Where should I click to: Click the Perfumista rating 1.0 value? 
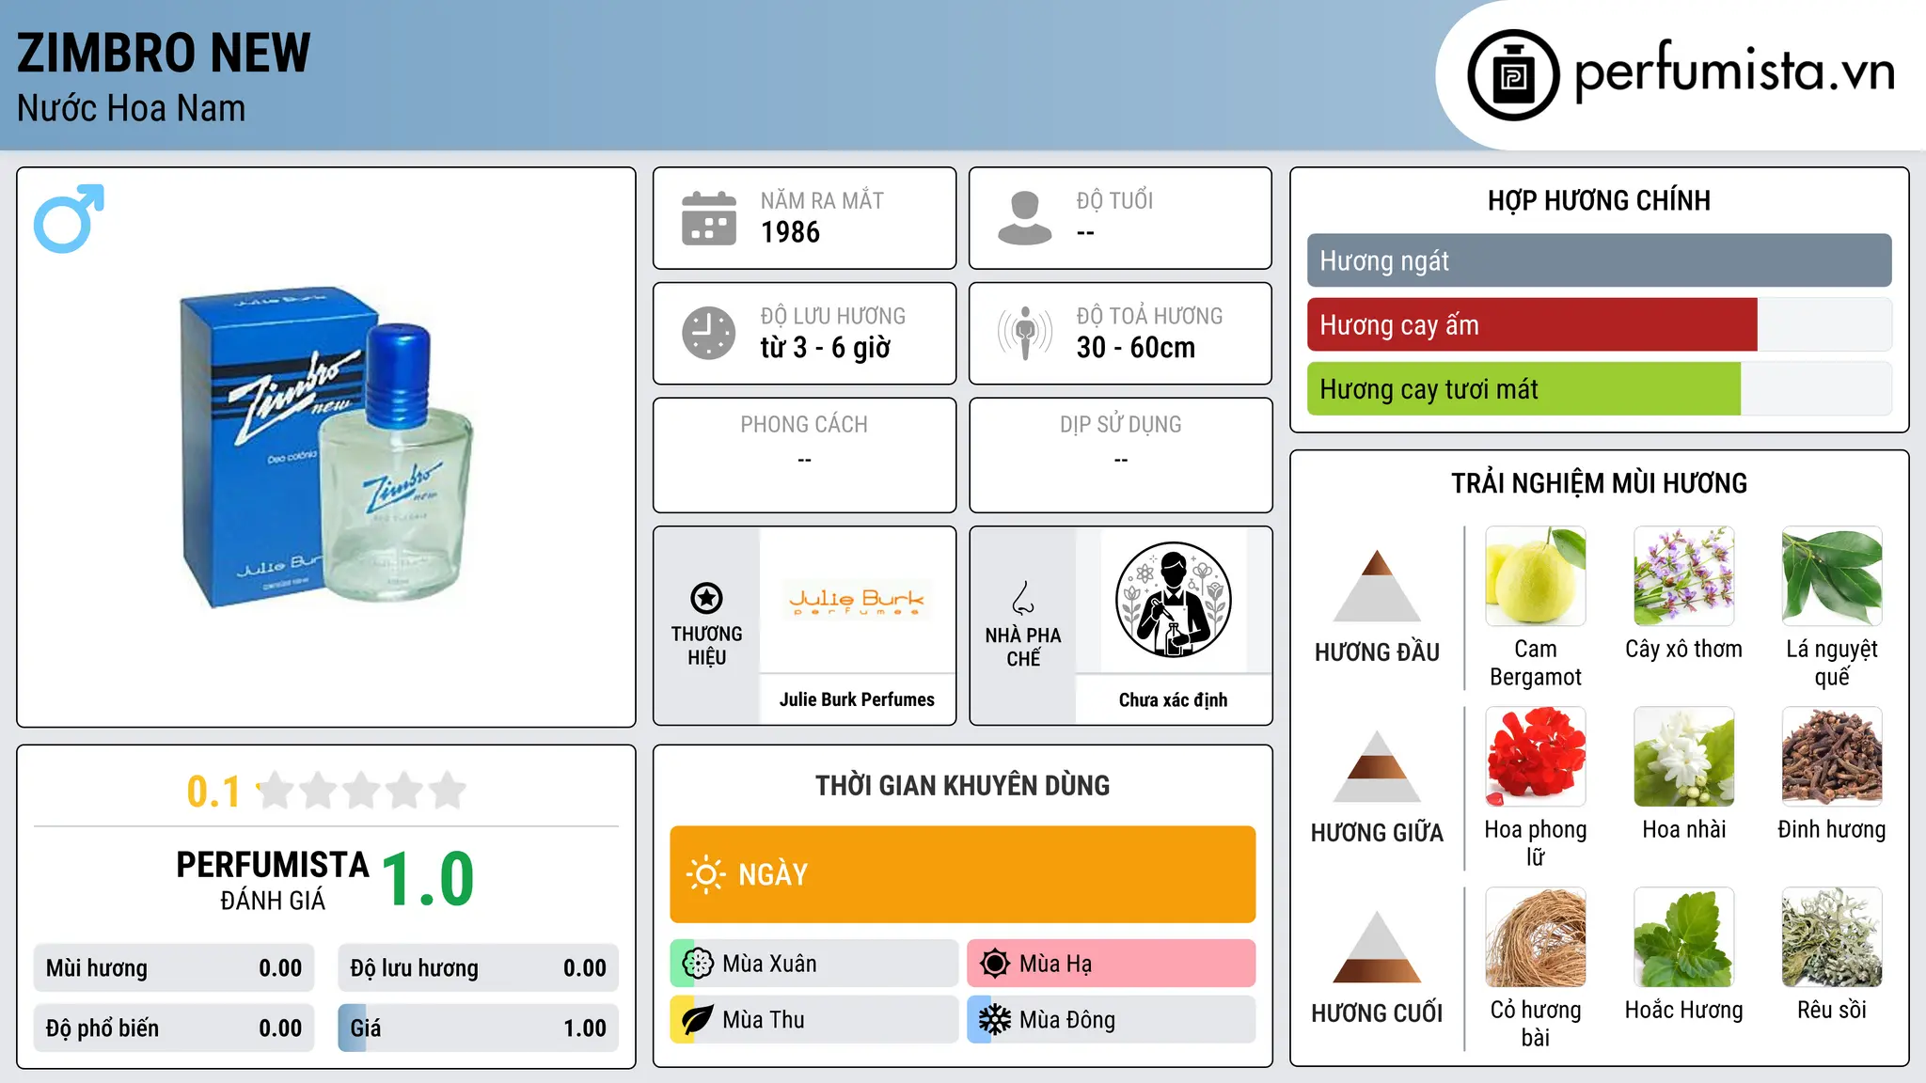coord(429,879)
